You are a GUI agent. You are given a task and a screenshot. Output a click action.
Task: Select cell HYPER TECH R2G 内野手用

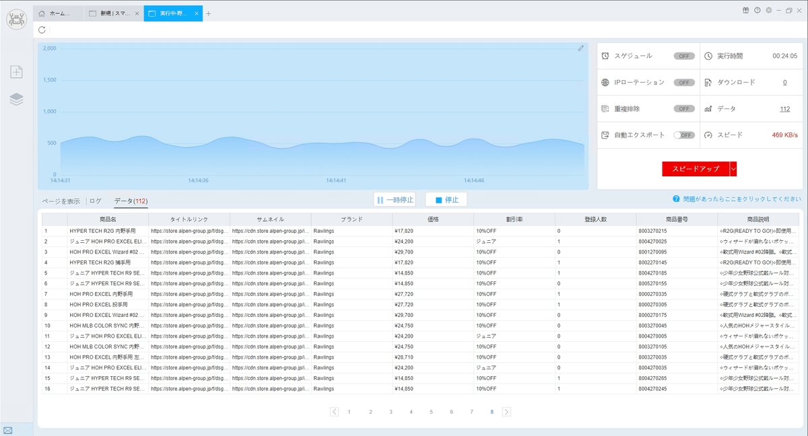click(x=108, y=231)
